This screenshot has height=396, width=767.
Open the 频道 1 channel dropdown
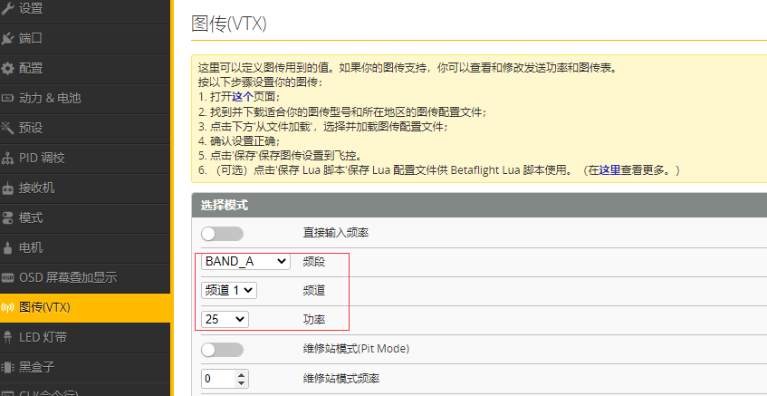(x=229, y=291)
